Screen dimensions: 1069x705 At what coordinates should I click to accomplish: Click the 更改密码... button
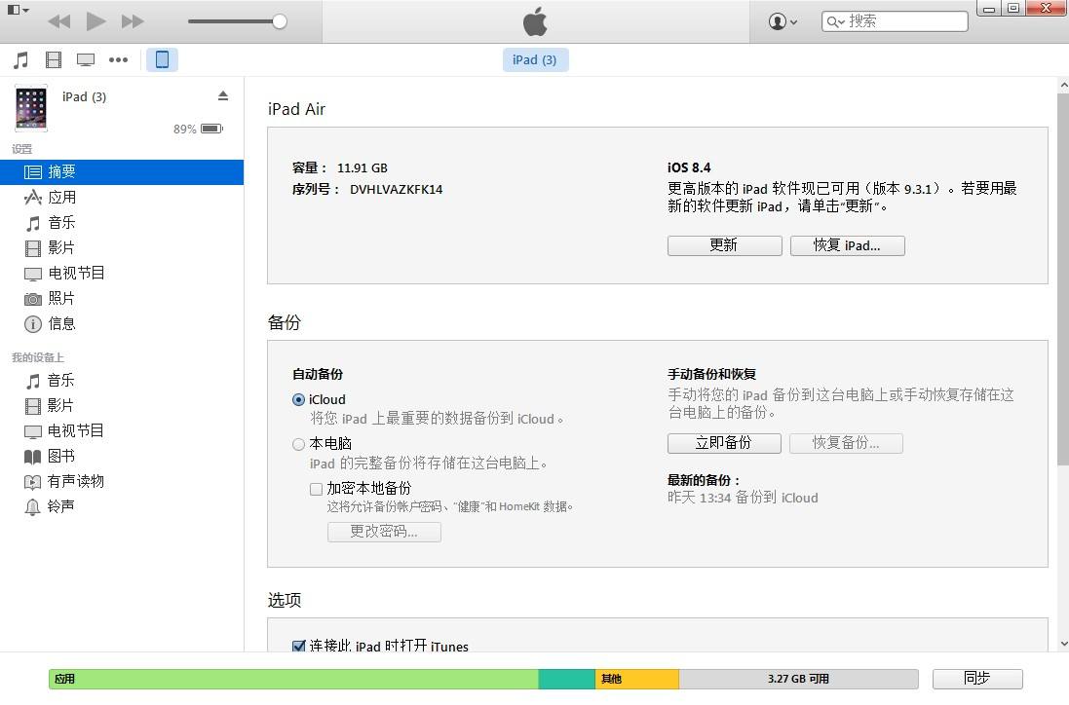point(384,532)
